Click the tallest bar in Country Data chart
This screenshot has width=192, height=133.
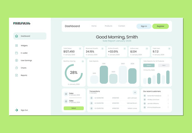coord(168,77)
